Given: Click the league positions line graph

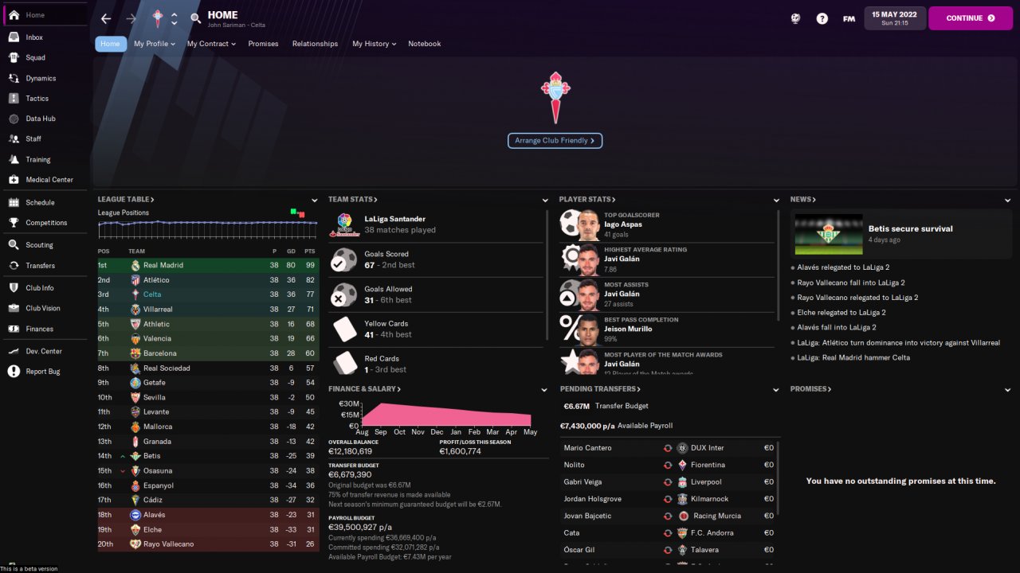Looking at the screenshot, I should click(x=207, y=229).
